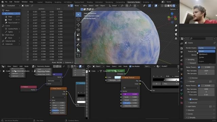Select Workbench in render engine list
The image size is (217, 122).
[206, 54]
